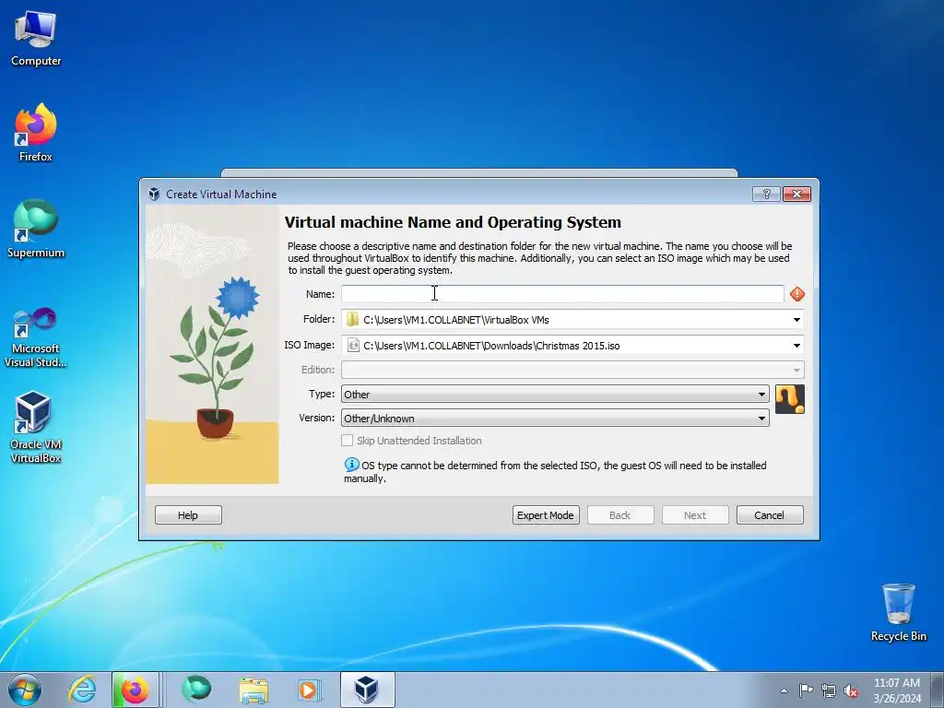This screenshot has width=944, height=708.
Task: Click the Show desktop button
Action: click(938, 690)
